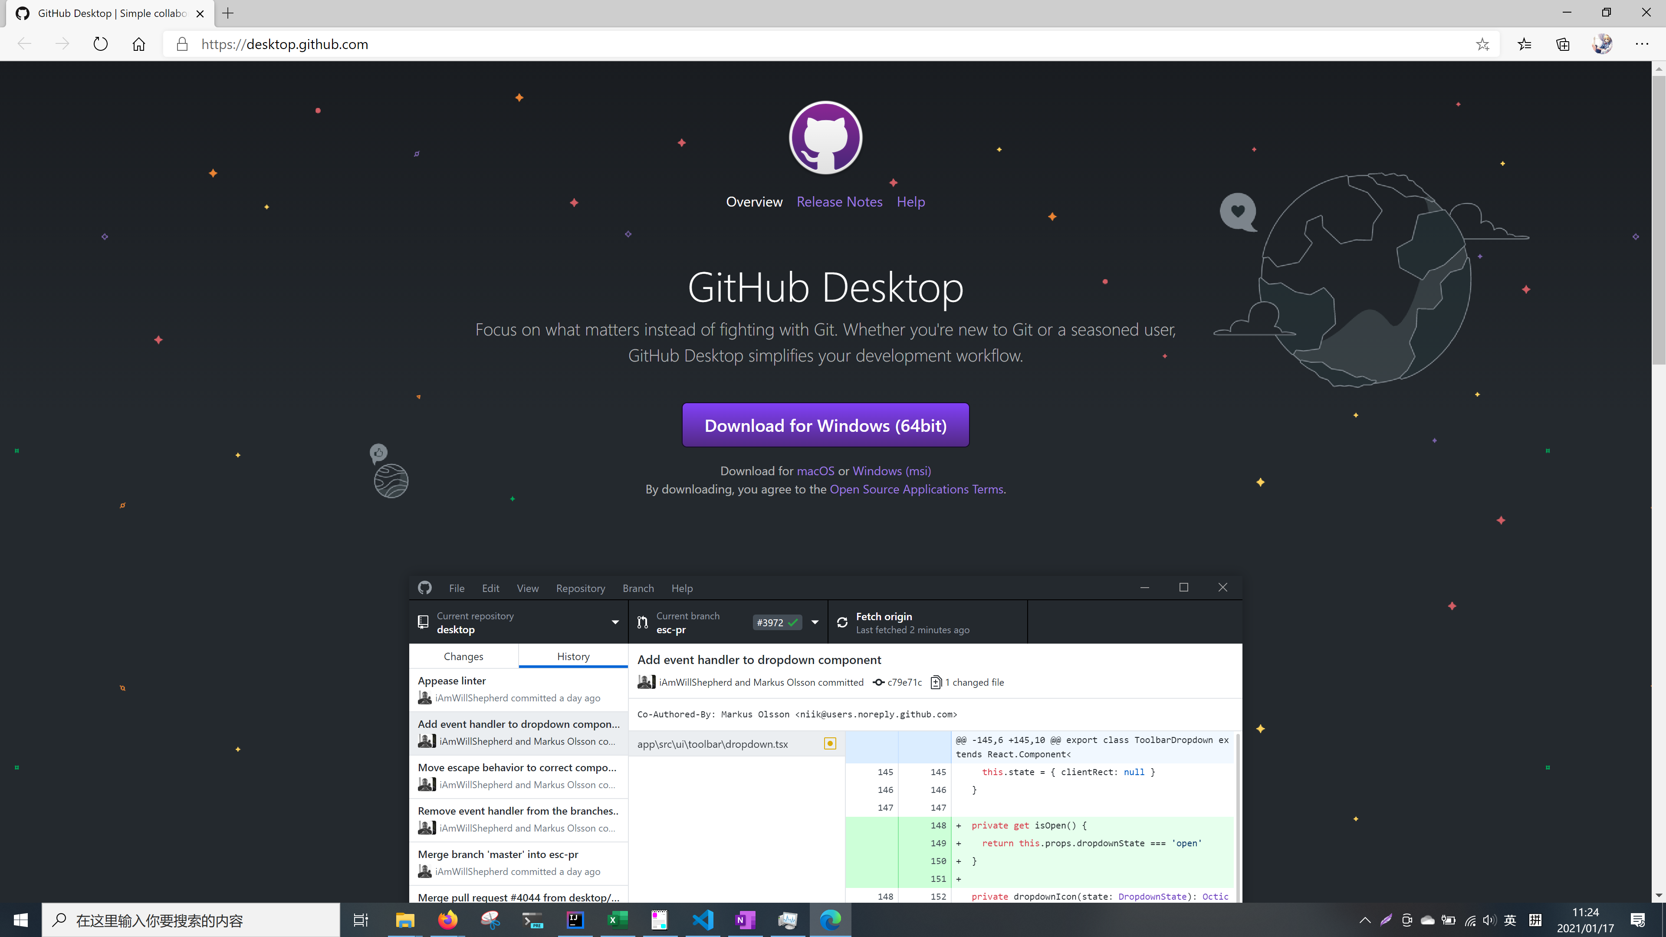1666x937 pixels.
Task: Add page to favorites star icon
Action: pyautogui.click(x=1482, y=44)
